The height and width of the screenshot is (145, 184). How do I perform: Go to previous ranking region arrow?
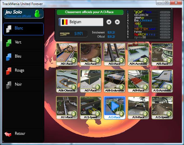pos(109,22)
